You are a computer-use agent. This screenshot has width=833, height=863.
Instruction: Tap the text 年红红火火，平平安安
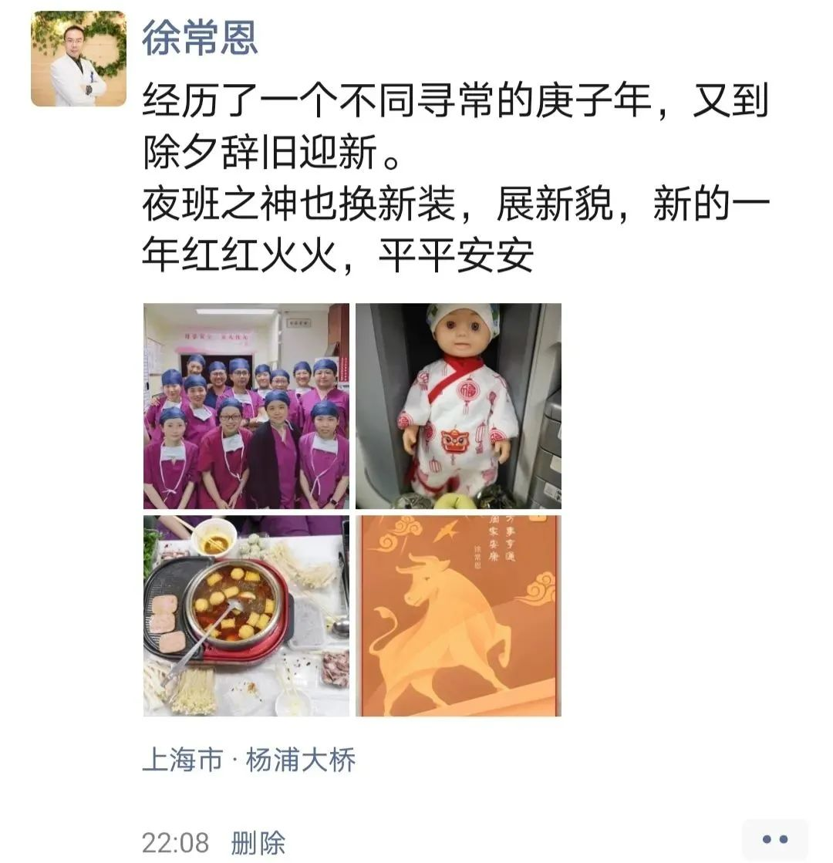click(338, 255)
